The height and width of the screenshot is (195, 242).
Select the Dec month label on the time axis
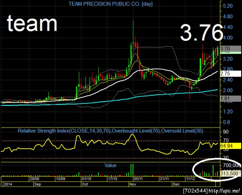click(x=176, y=185)
